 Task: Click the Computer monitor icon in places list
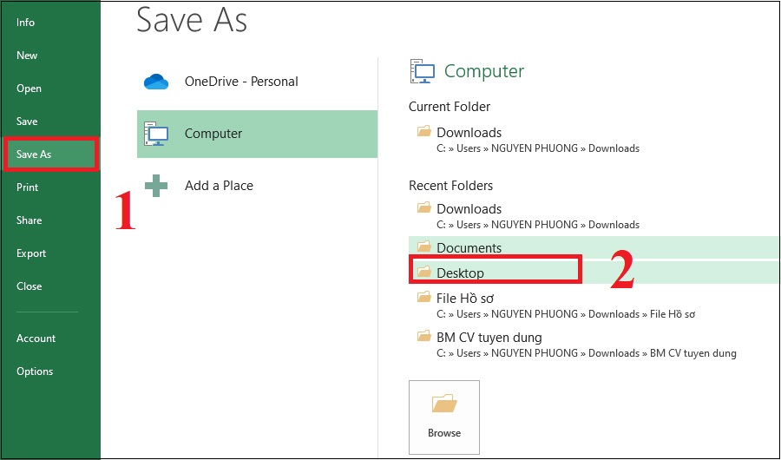(x=156, y=134)
